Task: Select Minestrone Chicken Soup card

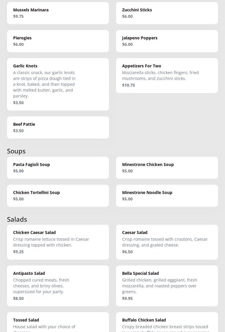Action: pyautogui.click(x=167, y=168)
